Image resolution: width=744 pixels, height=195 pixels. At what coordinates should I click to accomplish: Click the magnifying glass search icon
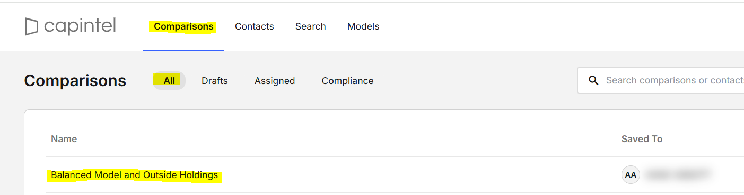coord(594,81)
